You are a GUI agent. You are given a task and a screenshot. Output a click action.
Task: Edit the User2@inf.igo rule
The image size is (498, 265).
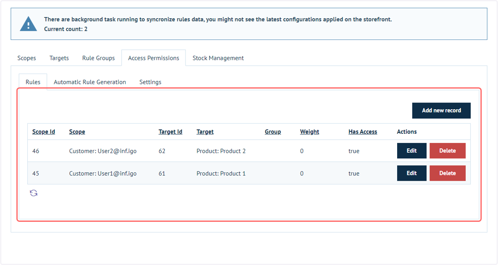tap(412, 151)
